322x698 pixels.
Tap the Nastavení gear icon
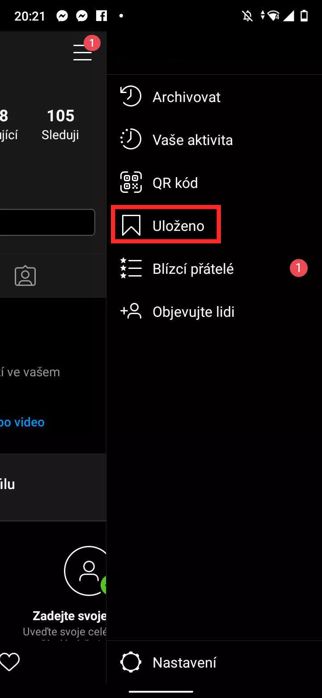131,662
